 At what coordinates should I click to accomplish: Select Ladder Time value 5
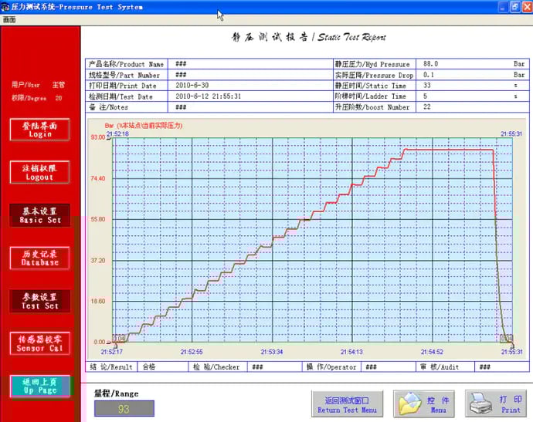tap(425, 96)
